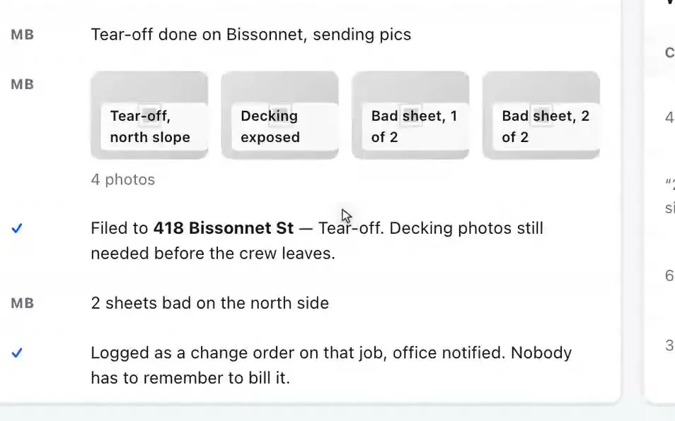Select the "Decking photos still needed" reply text
Viewport: 675px width, 421px height.
(x=317, y=241)
